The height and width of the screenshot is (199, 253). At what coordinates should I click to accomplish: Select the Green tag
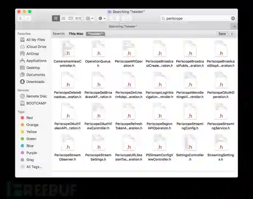tap(29, 139)
